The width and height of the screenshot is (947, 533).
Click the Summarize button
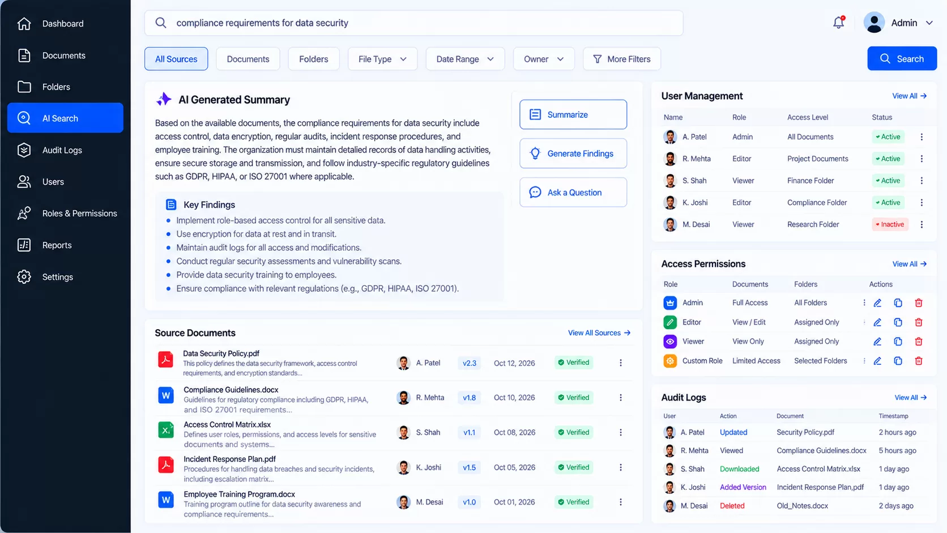(573, 114)
